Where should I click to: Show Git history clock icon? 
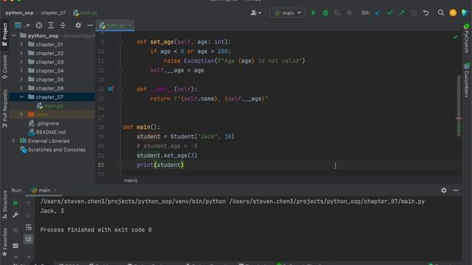414,13
